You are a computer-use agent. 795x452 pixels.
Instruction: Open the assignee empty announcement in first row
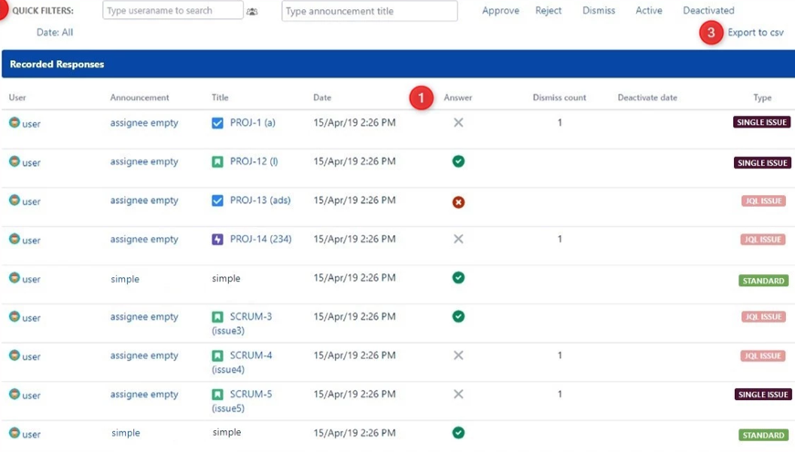pyautogui.click(x=144, y=123)
